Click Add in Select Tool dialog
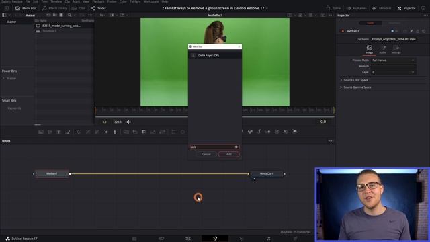 (229, 154)
